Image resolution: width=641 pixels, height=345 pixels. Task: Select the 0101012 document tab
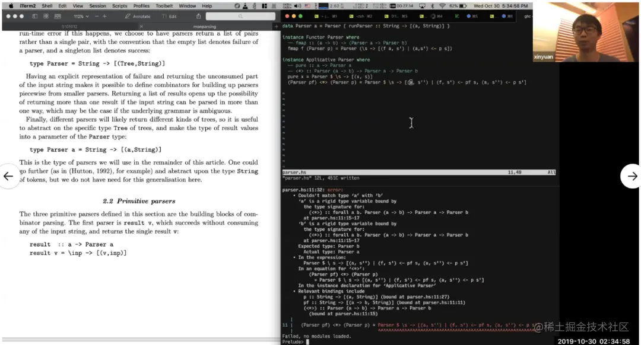69,27
